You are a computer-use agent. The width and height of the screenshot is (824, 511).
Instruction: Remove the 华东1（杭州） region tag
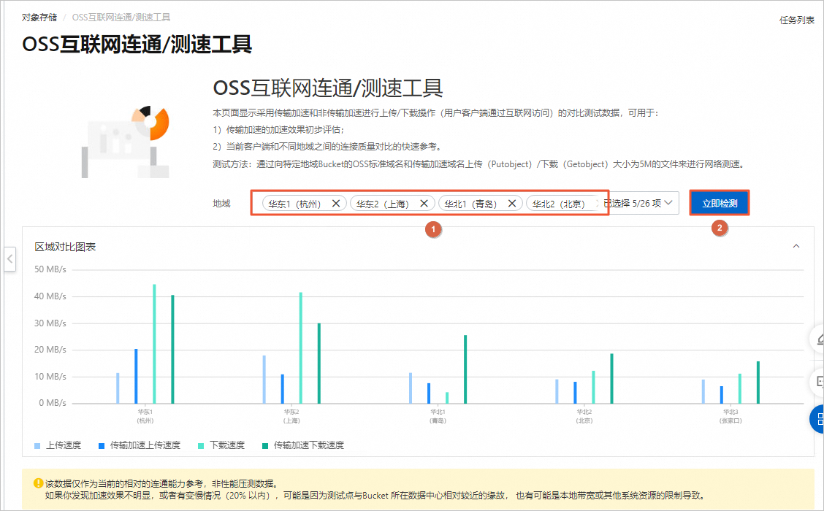336,203
